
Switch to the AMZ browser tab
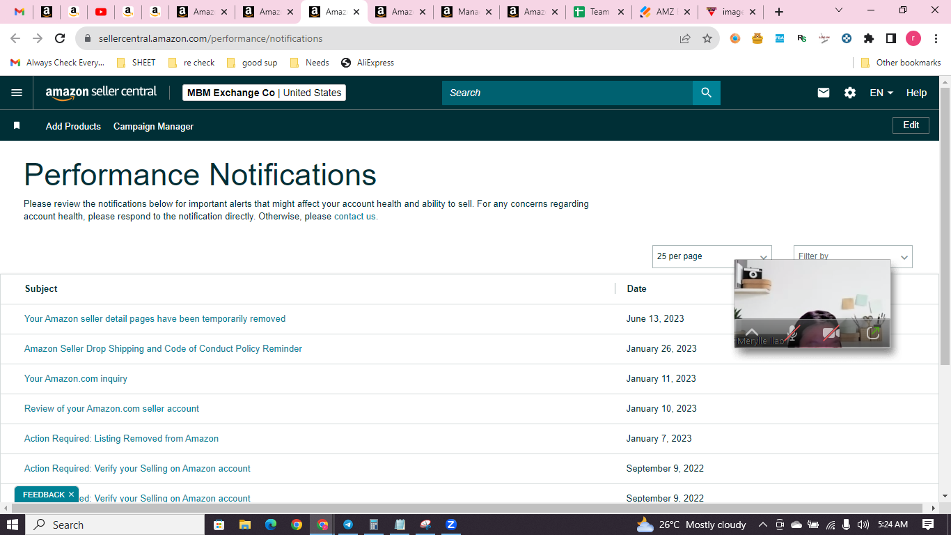[665, 12]
